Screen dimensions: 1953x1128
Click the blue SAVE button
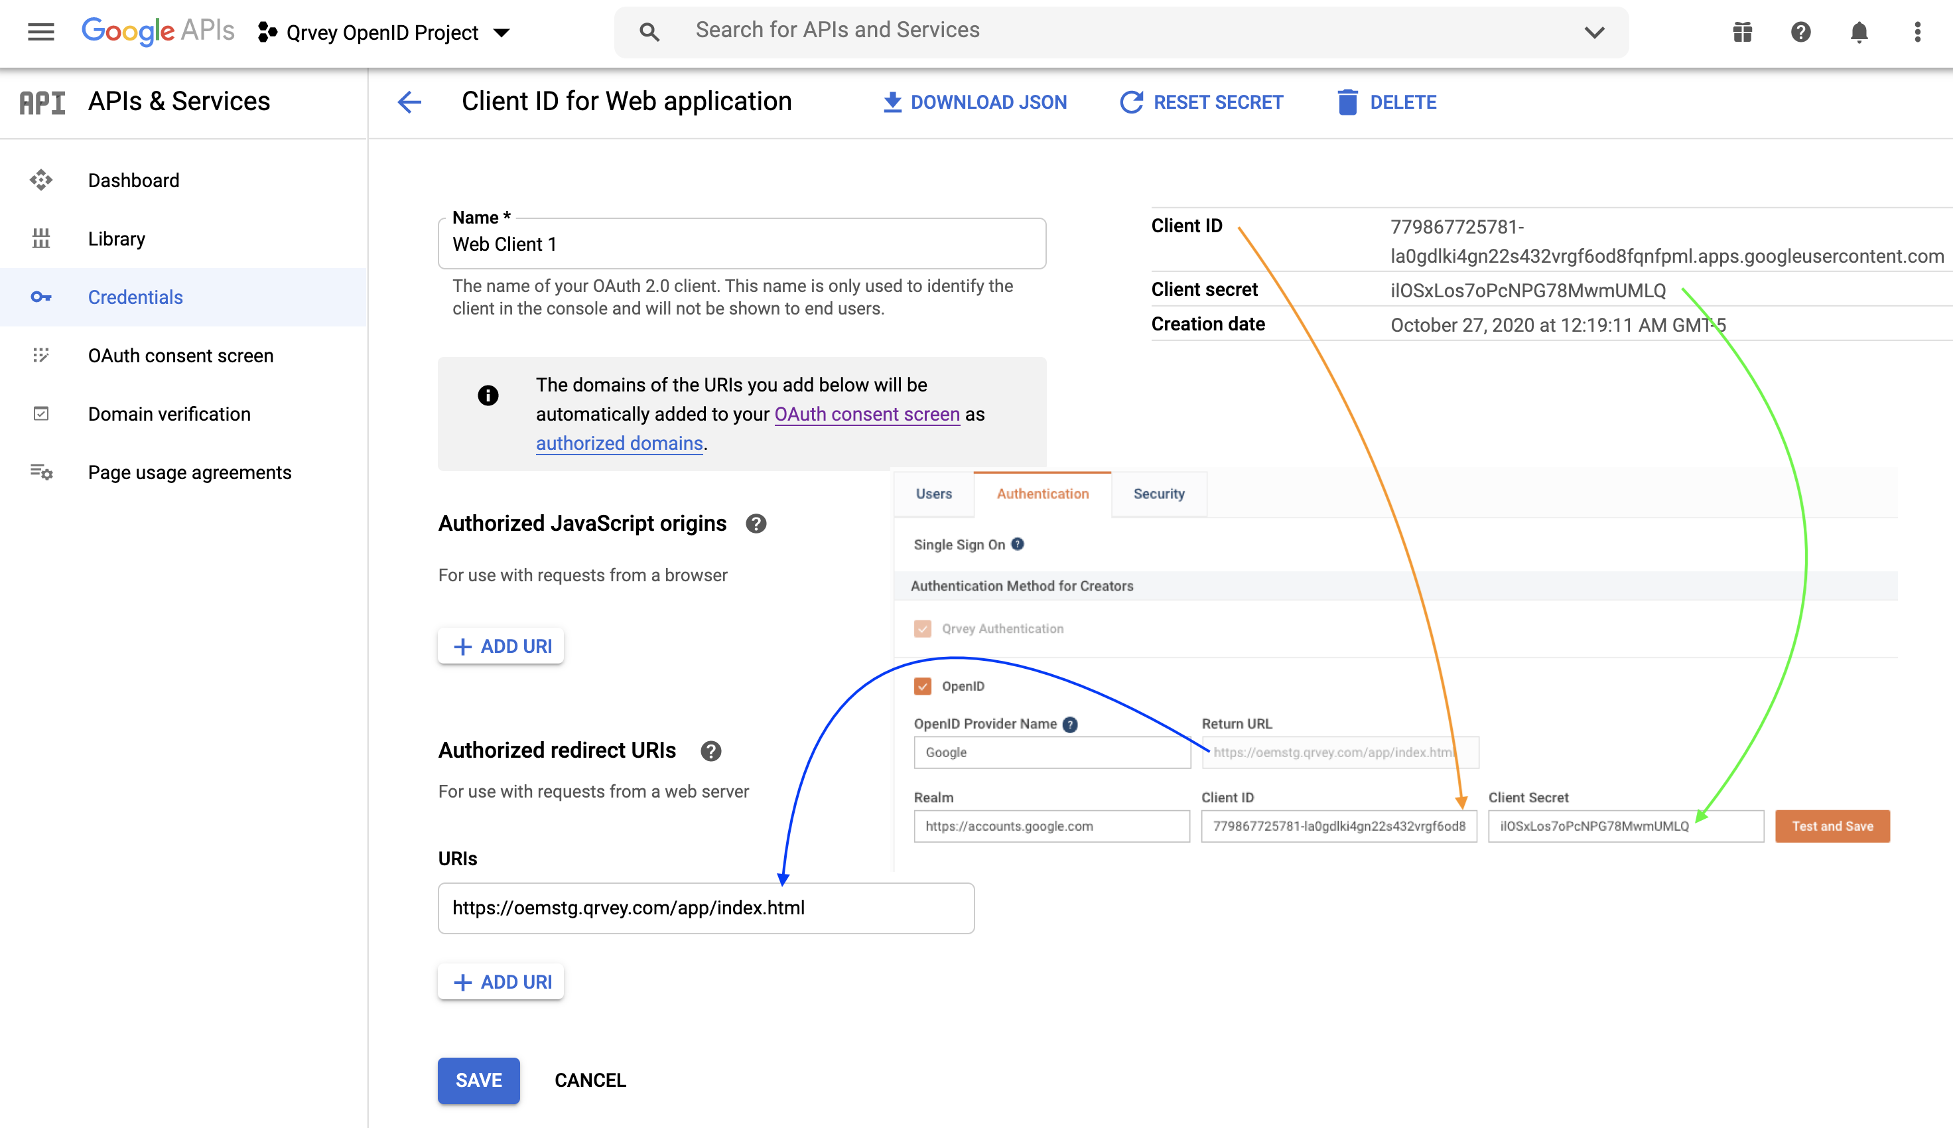pos(478,1080)
